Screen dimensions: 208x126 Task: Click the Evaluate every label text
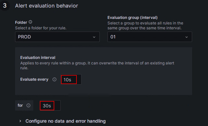pyautogui.click(x=34, y=79)
